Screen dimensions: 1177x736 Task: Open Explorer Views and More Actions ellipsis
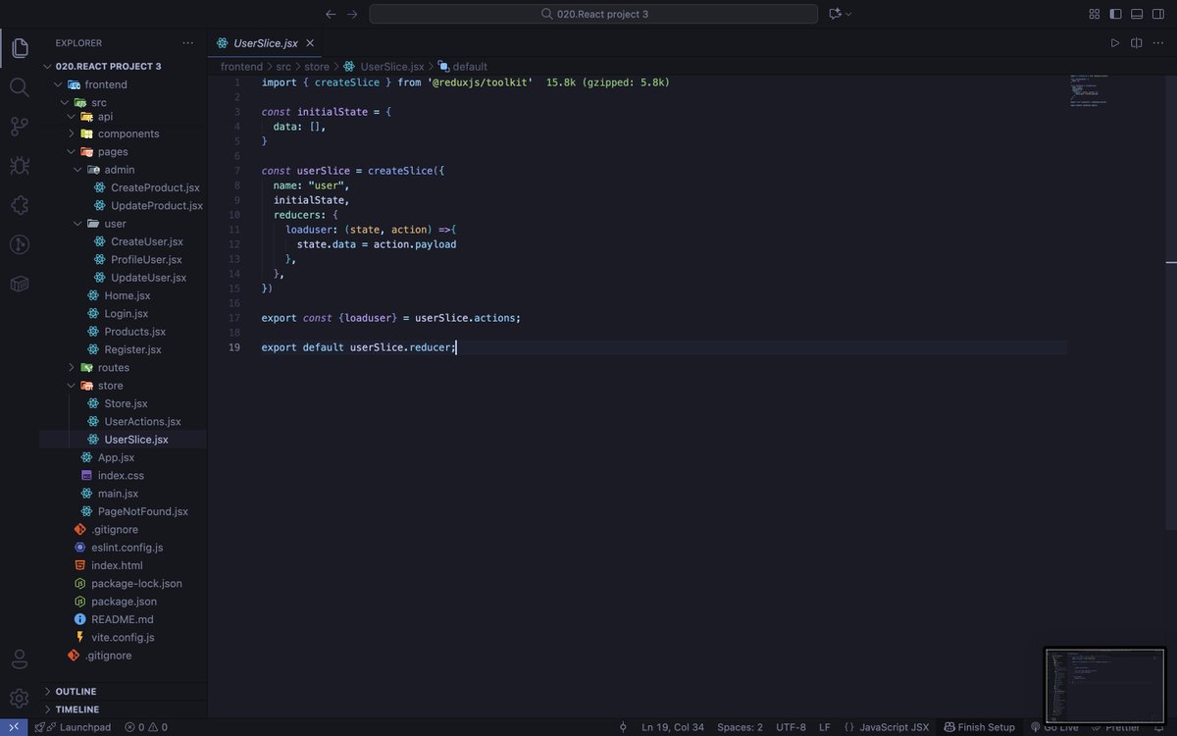(x=188, y=43)
